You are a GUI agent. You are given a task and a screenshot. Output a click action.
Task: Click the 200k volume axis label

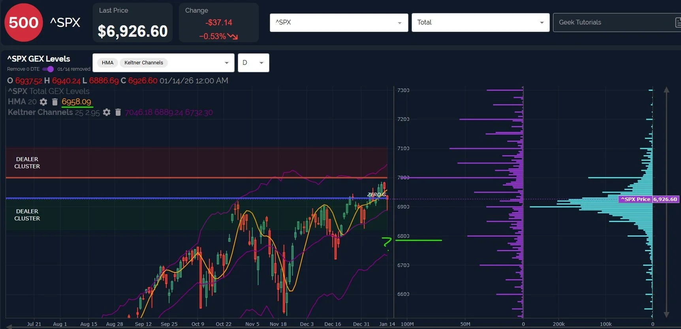[x=559, y=324]
